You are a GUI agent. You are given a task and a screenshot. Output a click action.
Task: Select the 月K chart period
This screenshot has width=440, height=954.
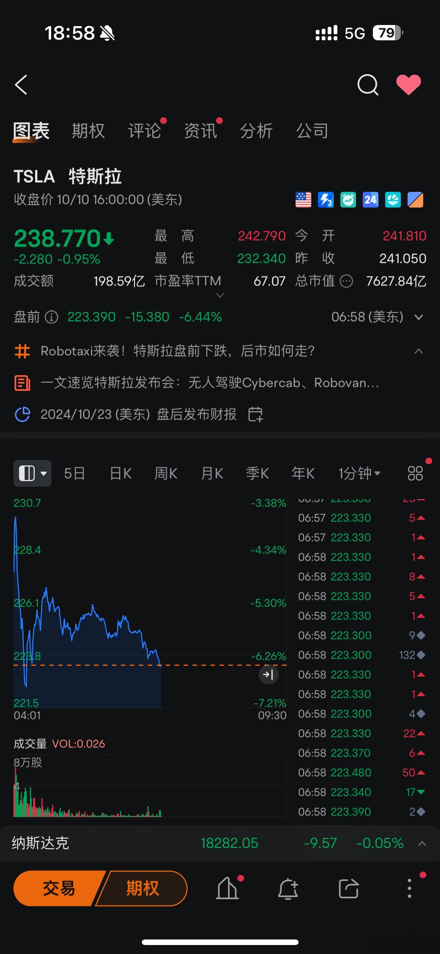[x=212, y=473]
